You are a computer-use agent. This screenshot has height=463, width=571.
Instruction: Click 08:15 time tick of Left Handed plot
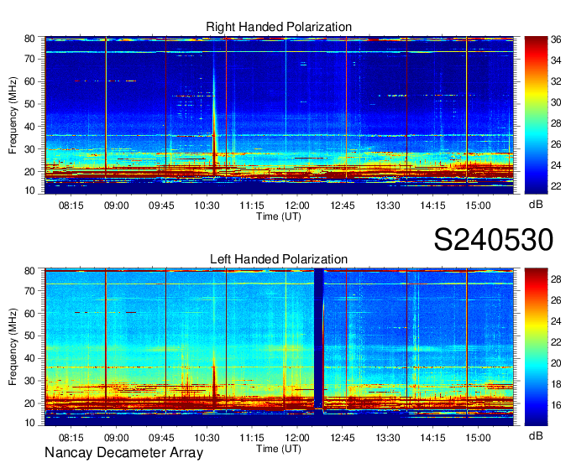point(71,438)
